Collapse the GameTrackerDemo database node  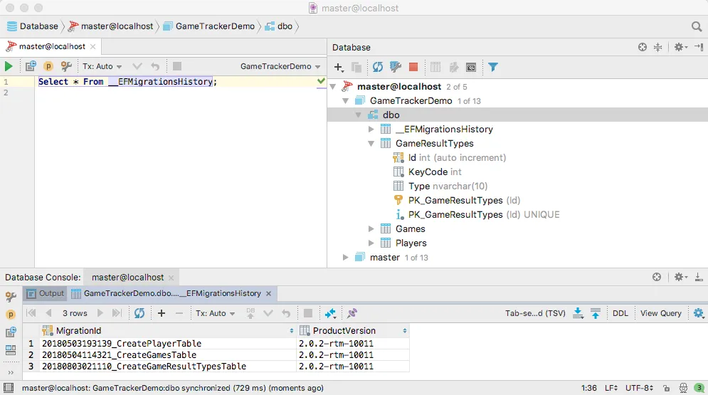tap(345, 100)
